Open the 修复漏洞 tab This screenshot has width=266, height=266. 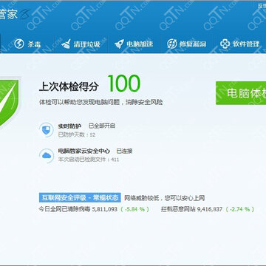(x=187, y=44)
